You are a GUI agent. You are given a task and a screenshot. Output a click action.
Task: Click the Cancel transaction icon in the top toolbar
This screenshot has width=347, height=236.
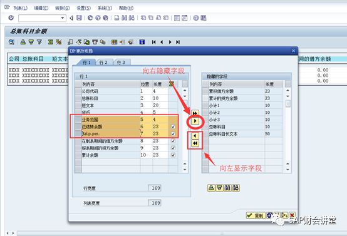(x=106, y=18)
